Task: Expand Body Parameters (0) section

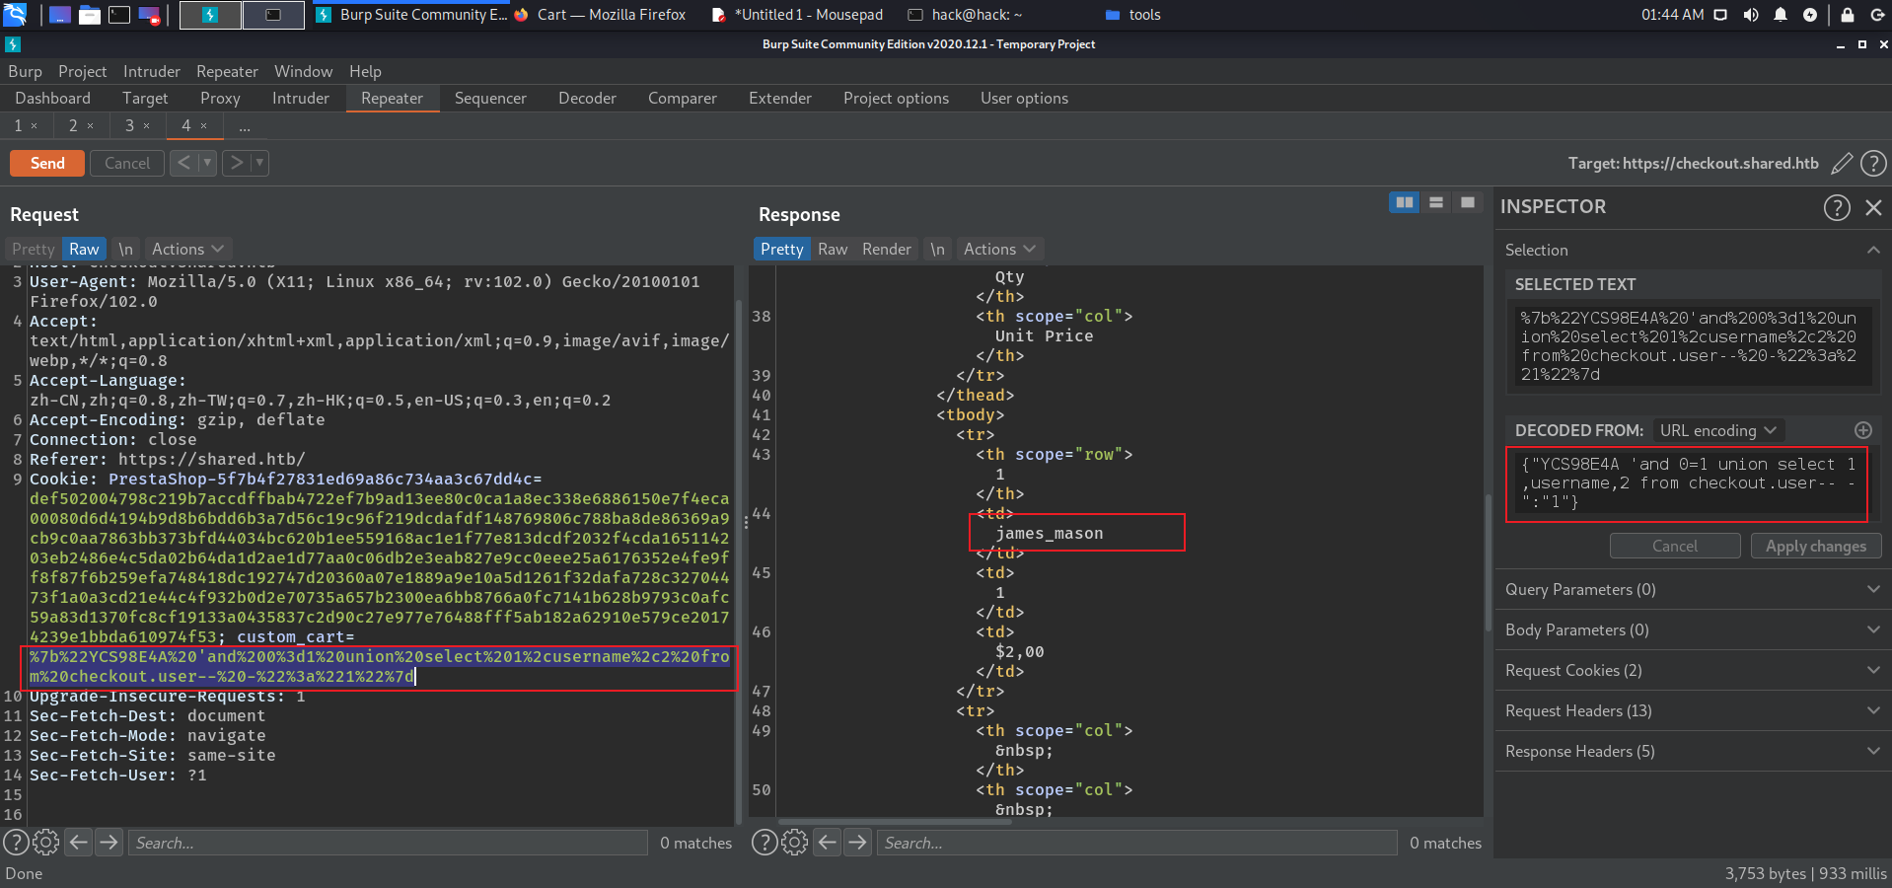Action: (1691, 629)
